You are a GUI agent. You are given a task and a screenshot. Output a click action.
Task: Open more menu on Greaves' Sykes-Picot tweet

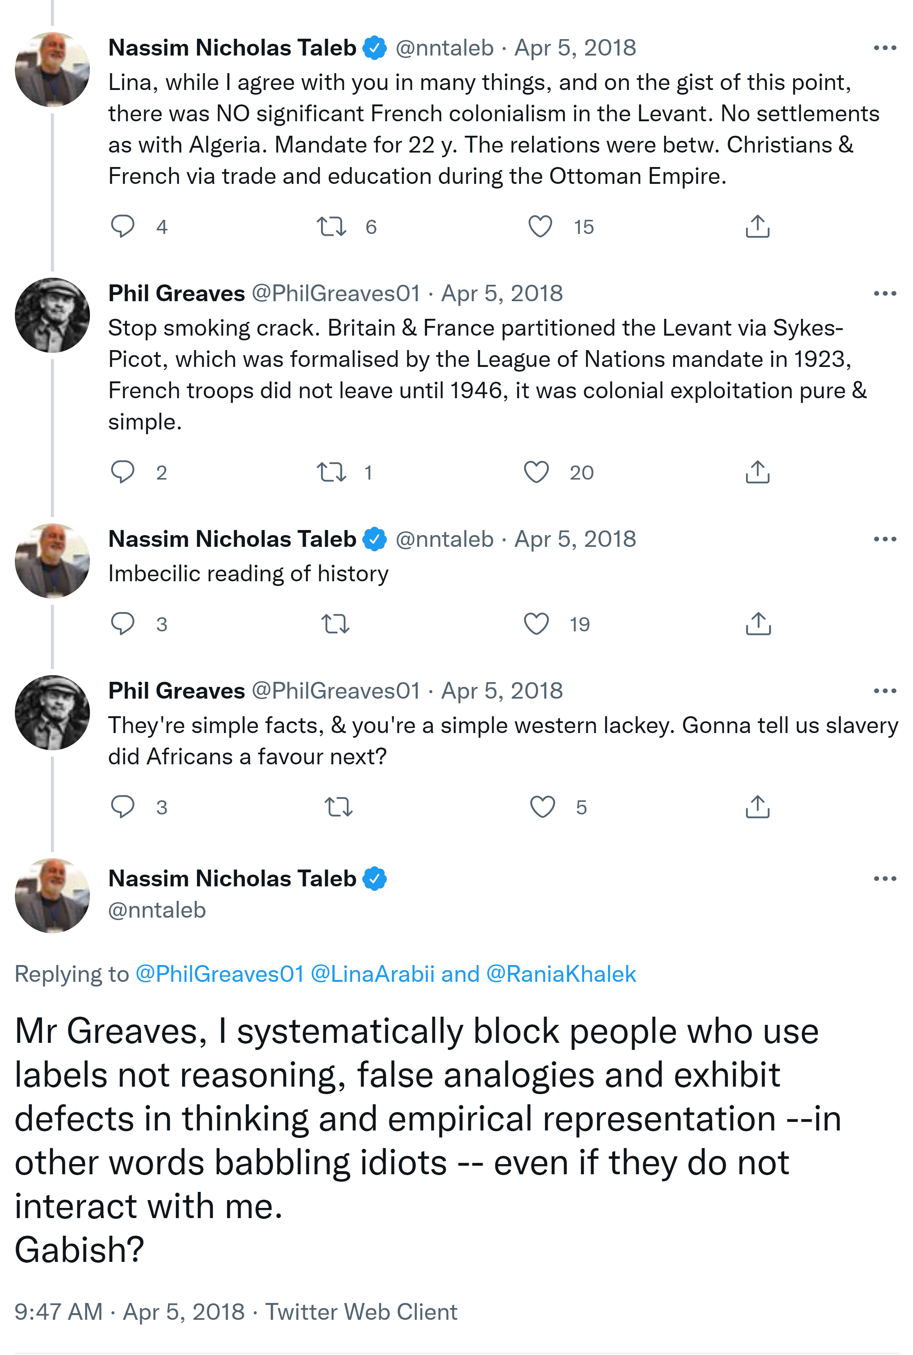point(884,294)
